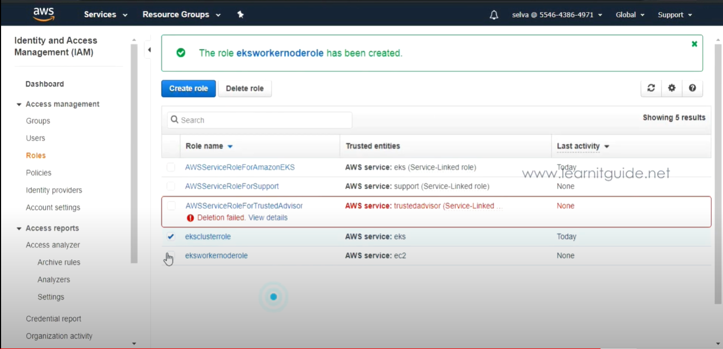Open the help question mark icon
Screen dimensions: 723x349
(692, 88)
